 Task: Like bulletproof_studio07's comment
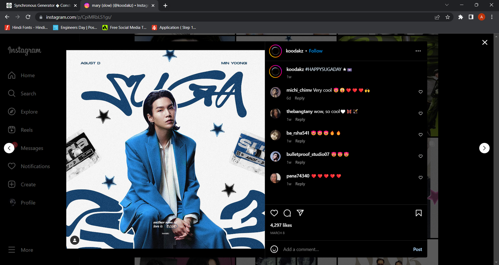420,156
